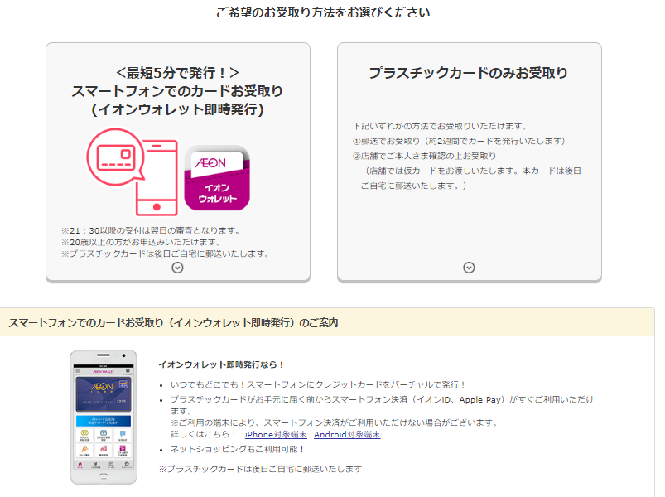Click the ご自宅に郵送いたします。） text line

pyautogui.click(x=413, y=186)
